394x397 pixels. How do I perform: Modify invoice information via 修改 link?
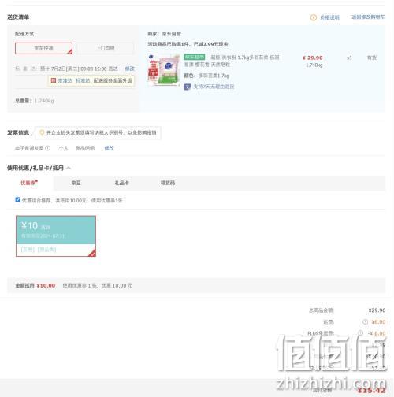tap(109, 148)
